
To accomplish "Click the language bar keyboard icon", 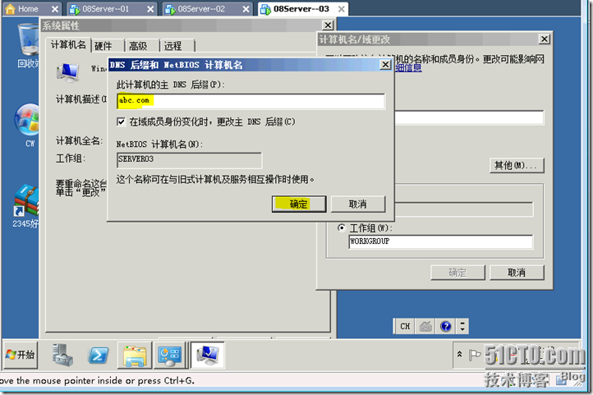I will 425,326.
